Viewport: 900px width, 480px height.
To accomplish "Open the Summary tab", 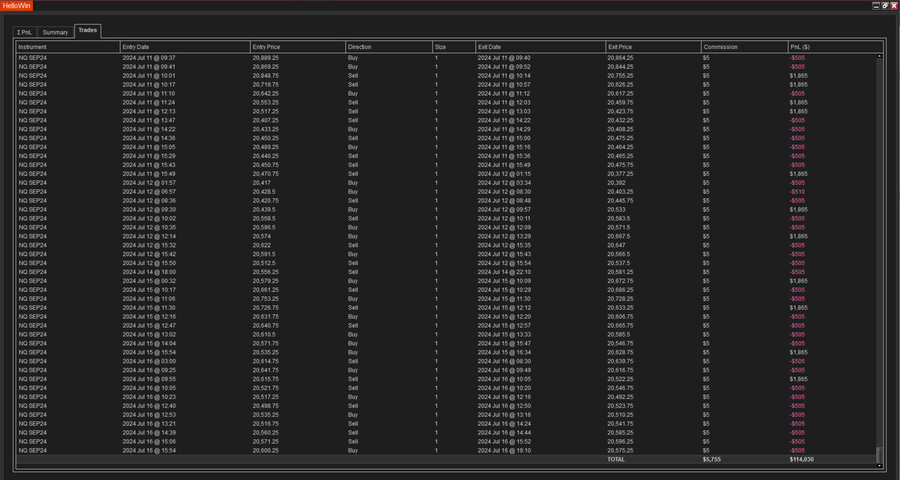I will [55, 33].
